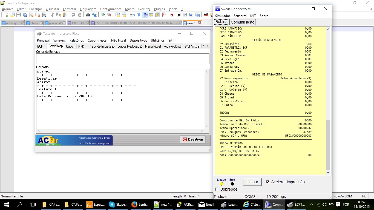Switch to the Menu Fiscal tab
Image resolution: width=374 pixels, height=210 pixels.
click(153, 46)
